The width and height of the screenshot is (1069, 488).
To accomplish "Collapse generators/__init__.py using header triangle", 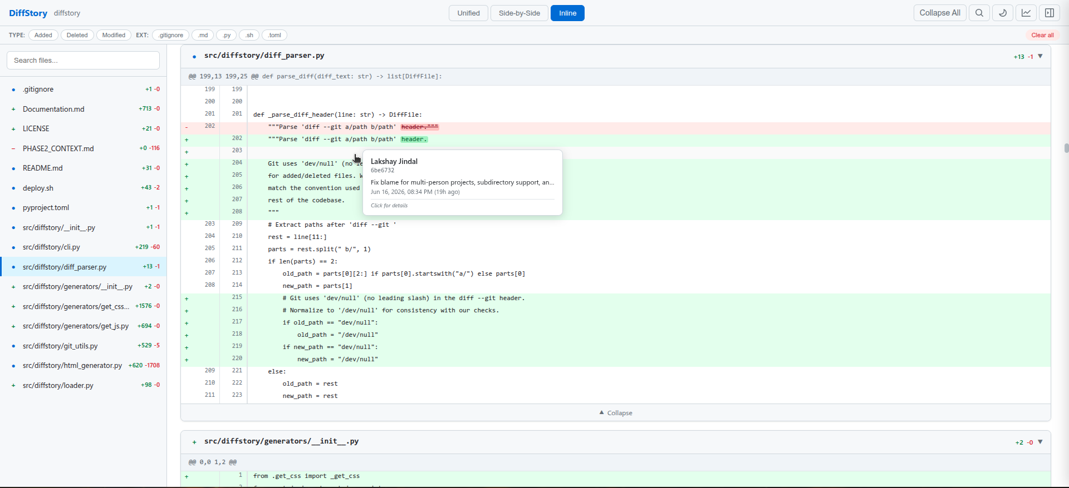I will click(x=1040, y=442).
